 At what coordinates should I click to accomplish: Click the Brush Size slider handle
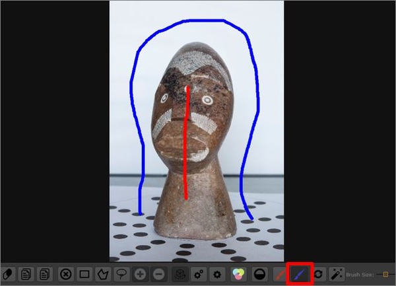click(385, 274)
